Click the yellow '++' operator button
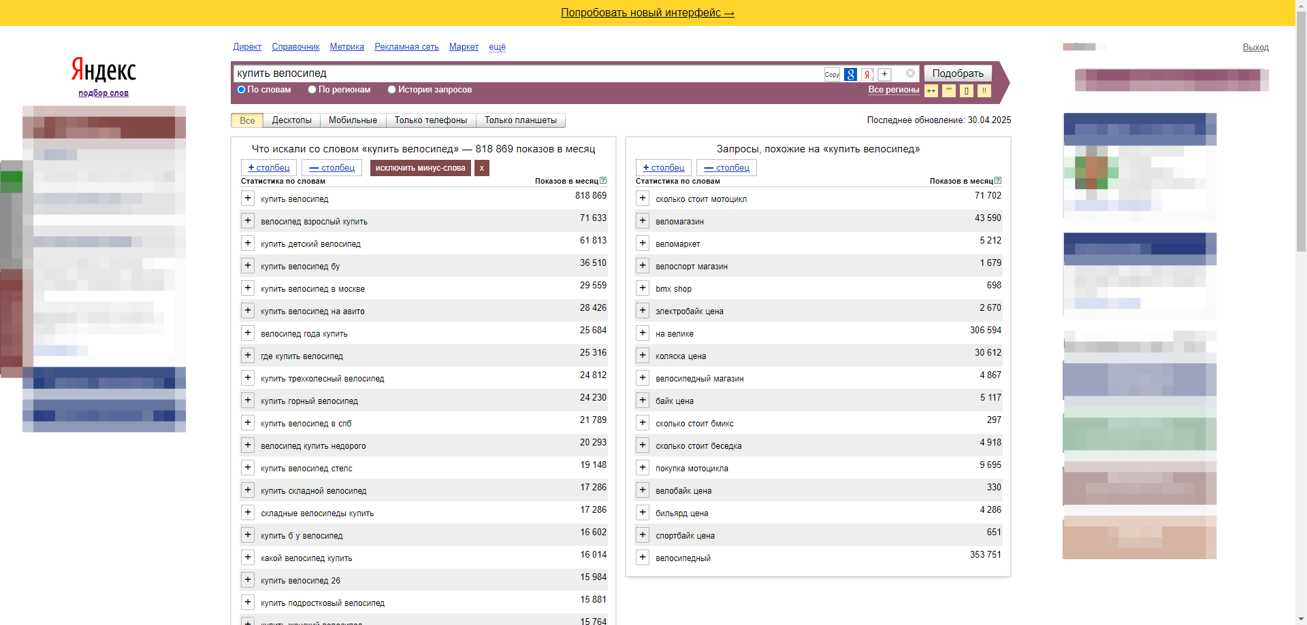The height and width of the screenshot is (625, 1307). click(931, 90)
